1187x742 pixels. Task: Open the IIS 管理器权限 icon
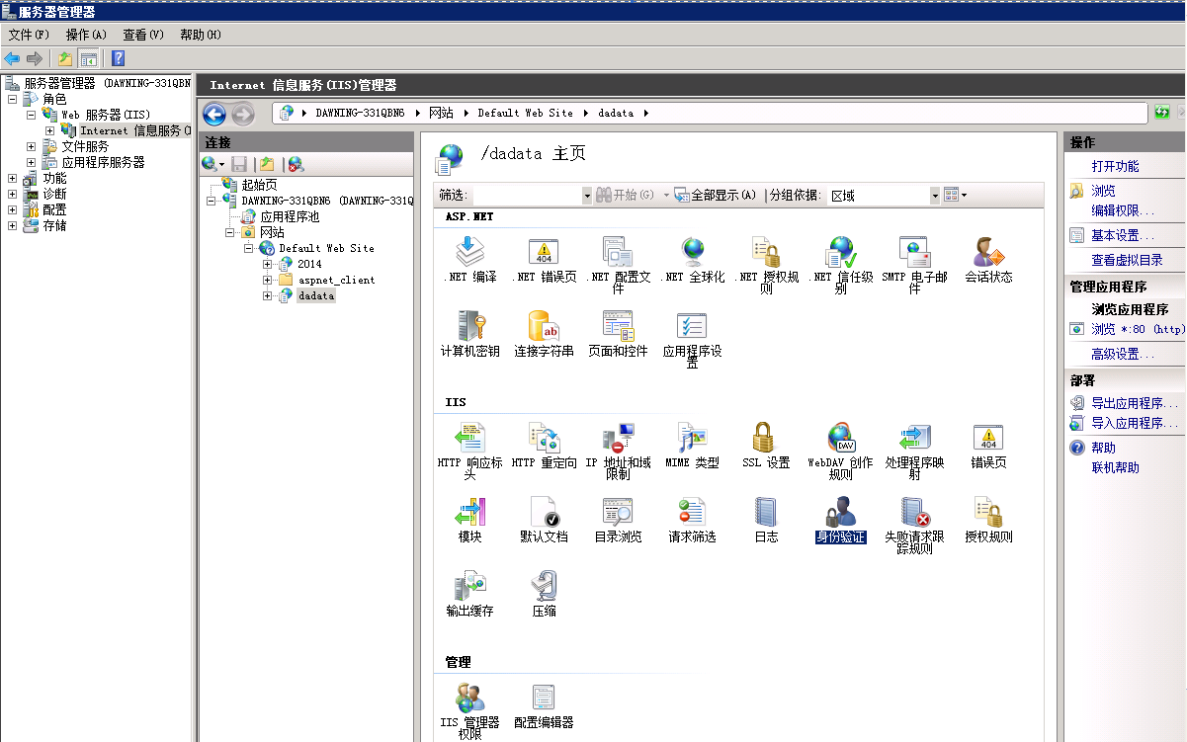coord(469,710)
